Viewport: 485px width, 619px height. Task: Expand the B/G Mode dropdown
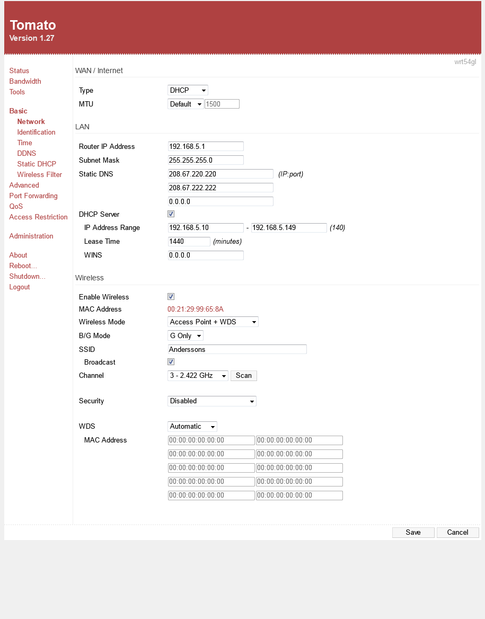click(x=185, y=336)
